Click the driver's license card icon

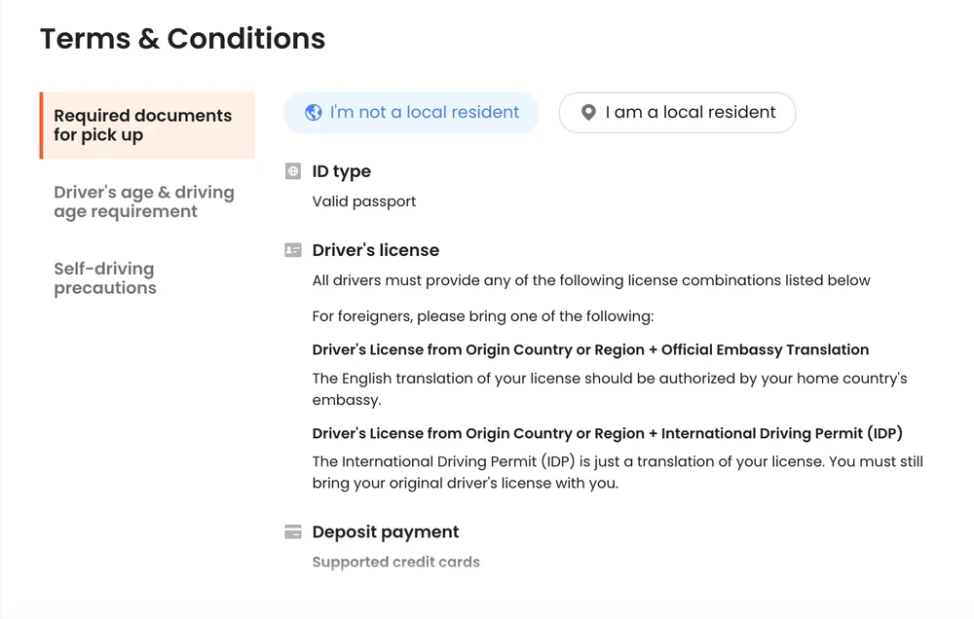click(292, 250)
